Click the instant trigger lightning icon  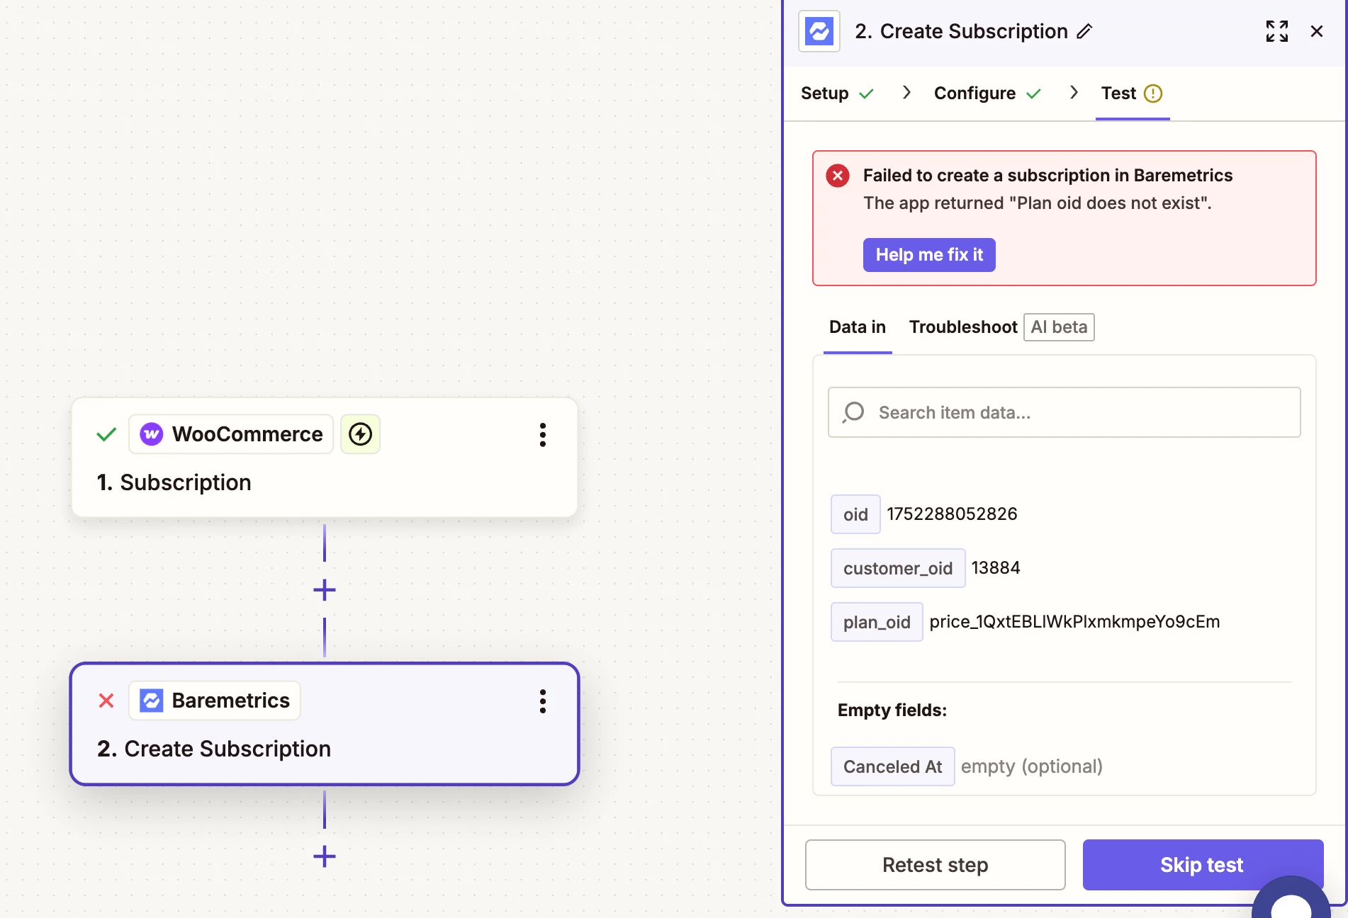(x=361, y=434)
